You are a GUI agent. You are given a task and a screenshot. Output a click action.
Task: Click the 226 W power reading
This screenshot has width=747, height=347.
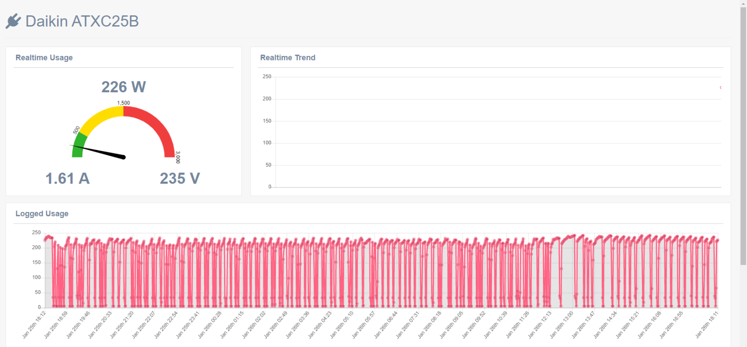pos(124,87)
